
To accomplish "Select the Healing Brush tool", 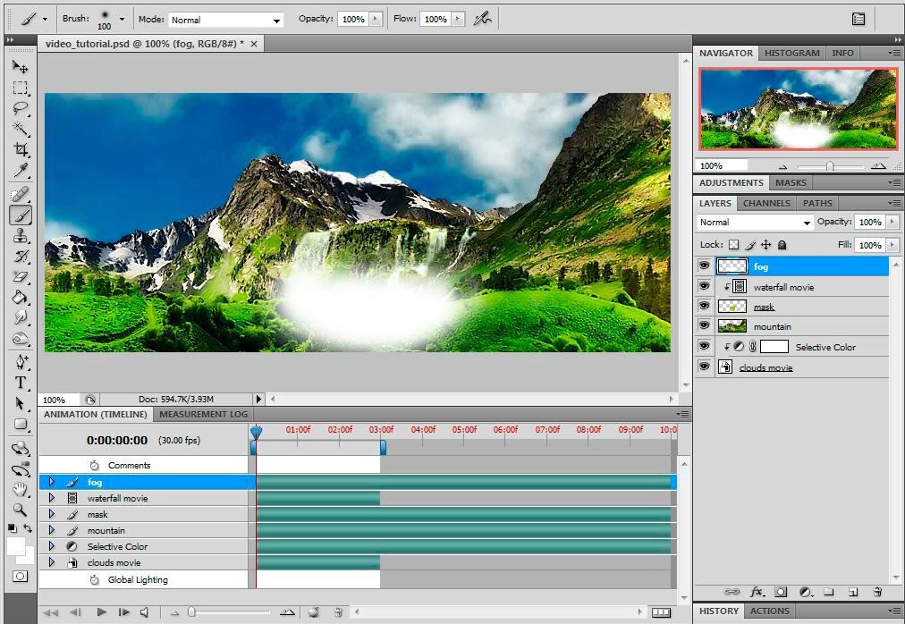I will click(x=21, y=194).
